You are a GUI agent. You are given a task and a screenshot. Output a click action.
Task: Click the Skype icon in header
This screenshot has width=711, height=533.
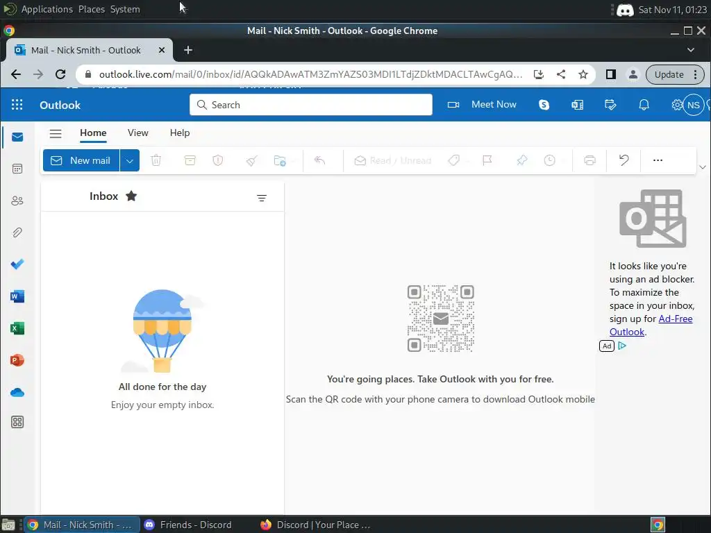[x=544, y=105]
